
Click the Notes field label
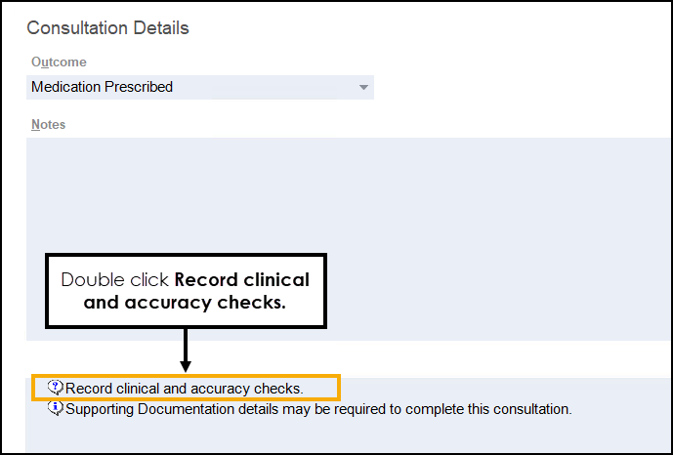point(48,125)
